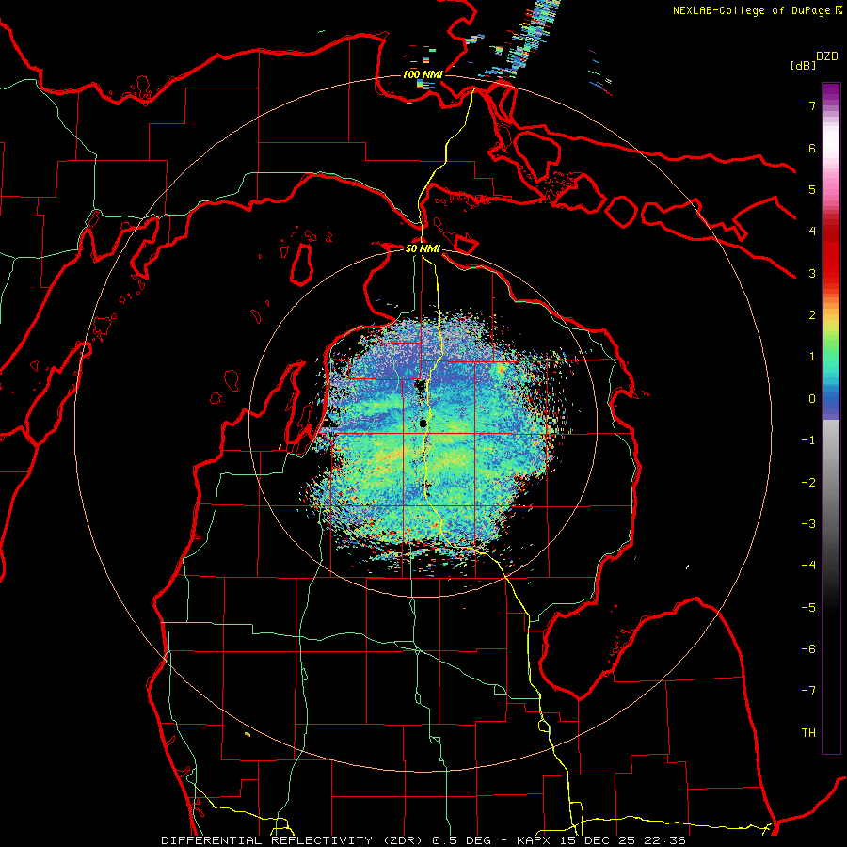Click legend value -5
847x847 pixels.
[x=808, y=608]
